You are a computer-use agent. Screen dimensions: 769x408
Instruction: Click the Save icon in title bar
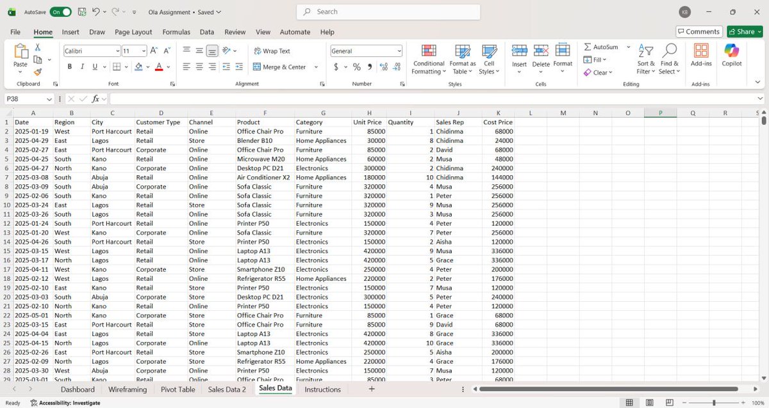[81, 12]
